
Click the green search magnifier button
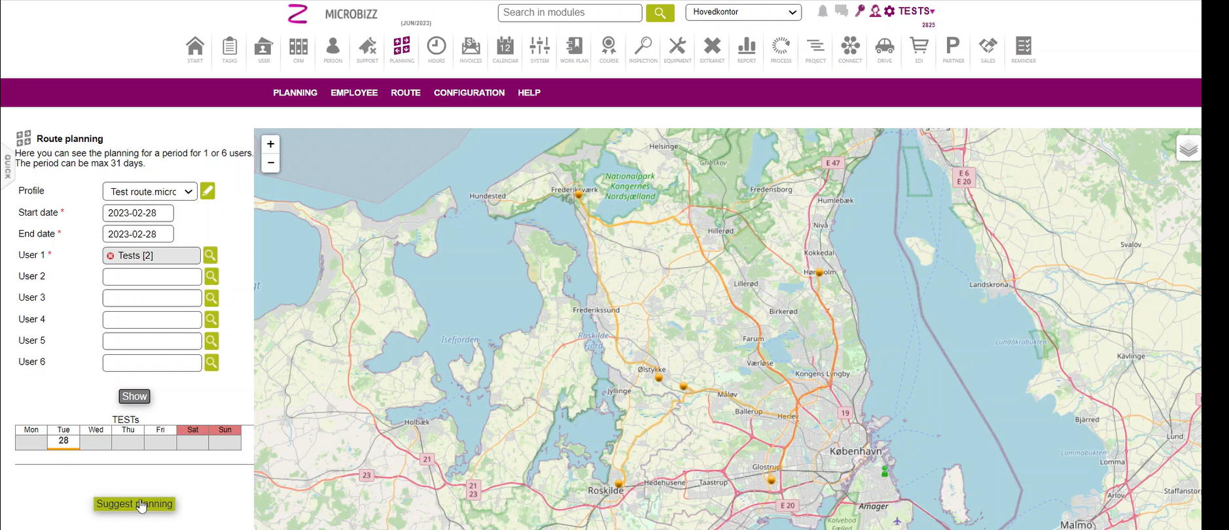660,13
